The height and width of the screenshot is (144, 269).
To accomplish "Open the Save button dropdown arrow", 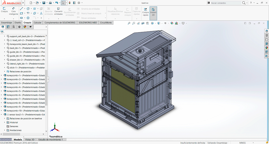I will (x=47, y=3).
